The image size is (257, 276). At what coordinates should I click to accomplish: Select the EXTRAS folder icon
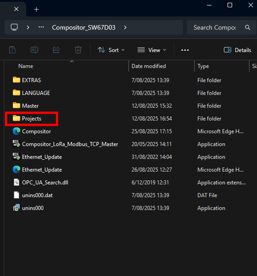[16, 80]
